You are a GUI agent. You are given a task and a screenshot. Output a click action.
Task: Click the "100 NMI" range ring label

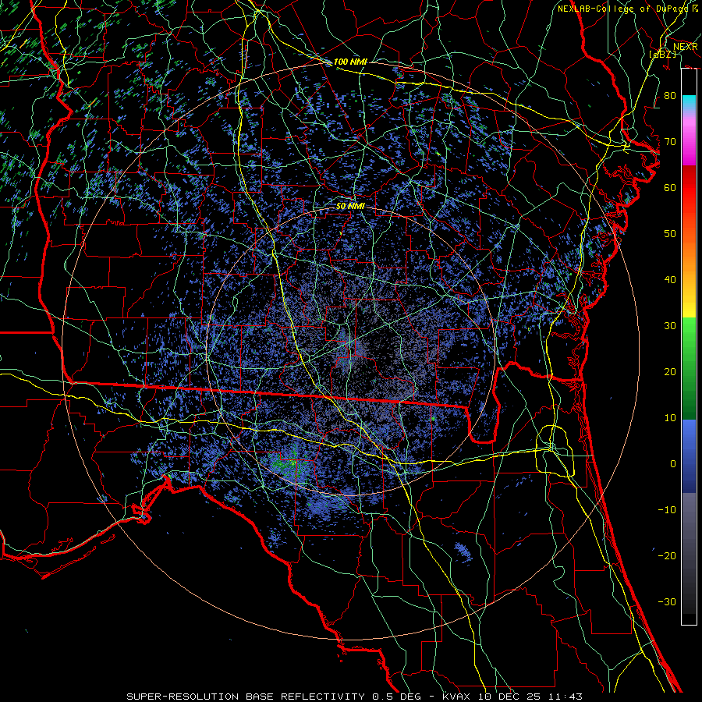[350, 62]
